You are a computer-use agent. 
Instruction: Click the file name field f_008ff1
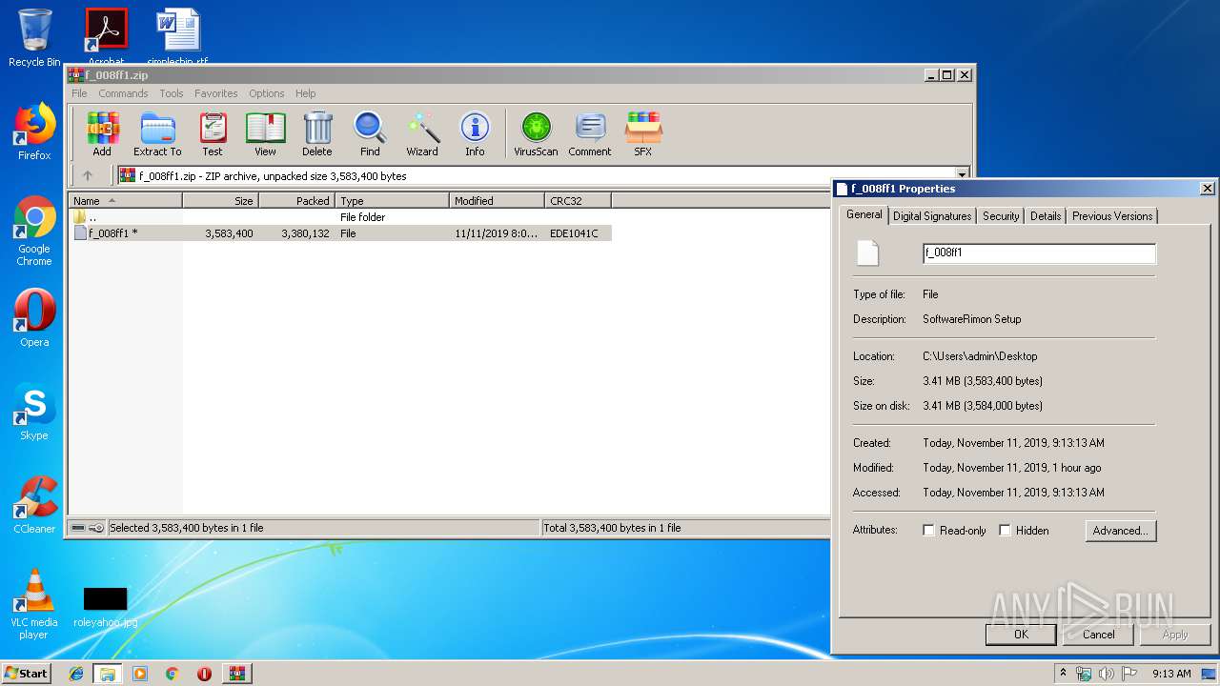pos(1039,253)
